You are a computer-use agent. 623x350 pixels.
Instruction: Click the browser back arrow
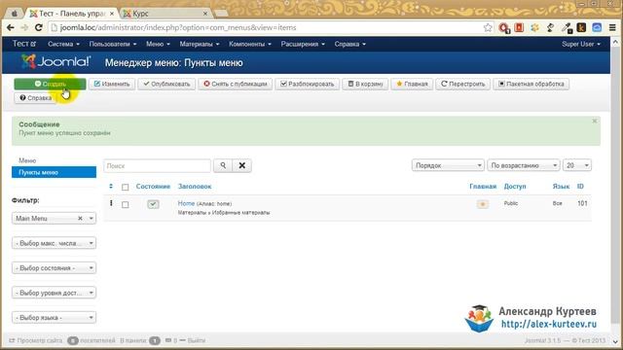click(x=11, y=28)
